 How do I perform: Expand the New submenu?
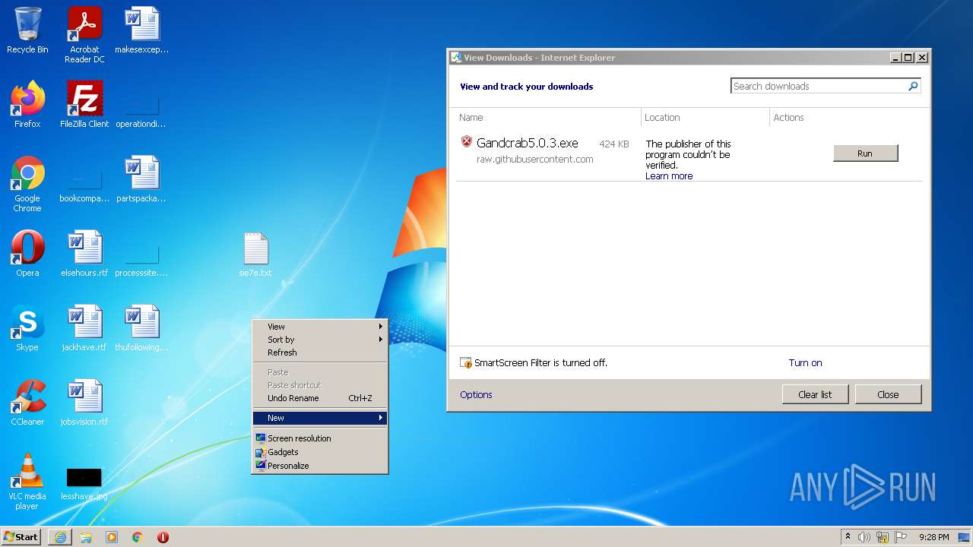[x=320, y=418]
